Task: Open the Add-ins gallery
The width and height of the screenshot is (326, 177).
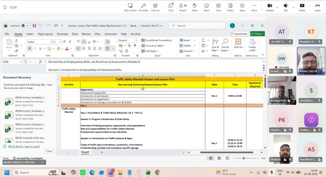Action: coord(238,44)
